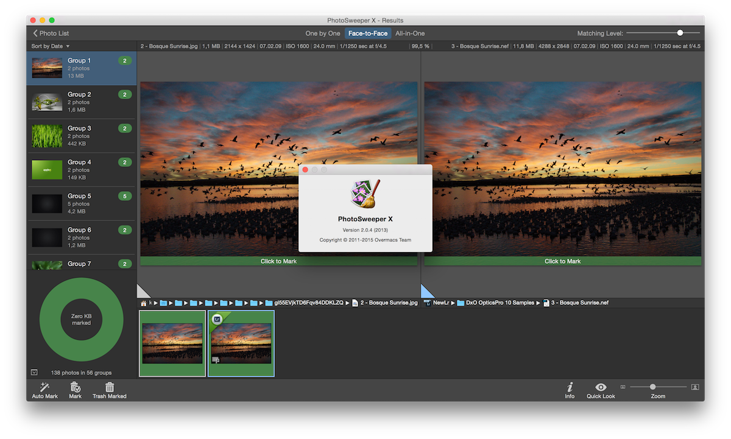This screenshot has height=439, width=731.
Task: Switch to All-in-One view
Action: [410, 33]
